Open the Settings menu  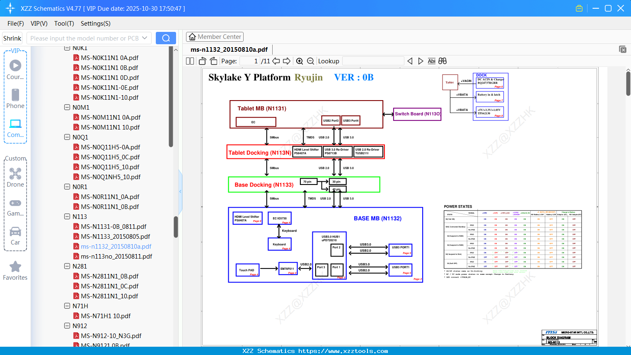click(x=96, y=24)
